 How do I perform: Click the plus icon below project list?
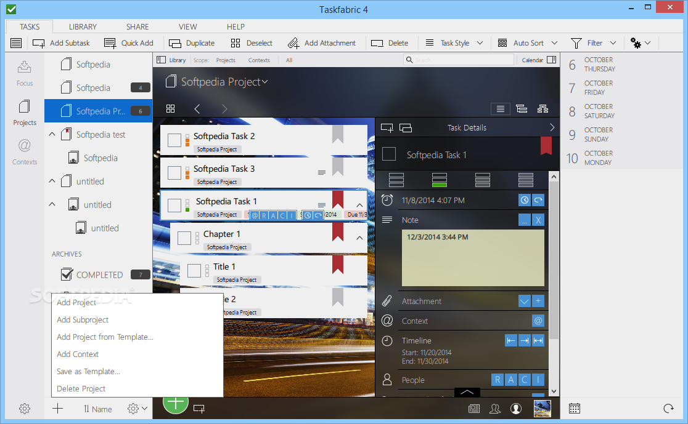click(57, 409)
